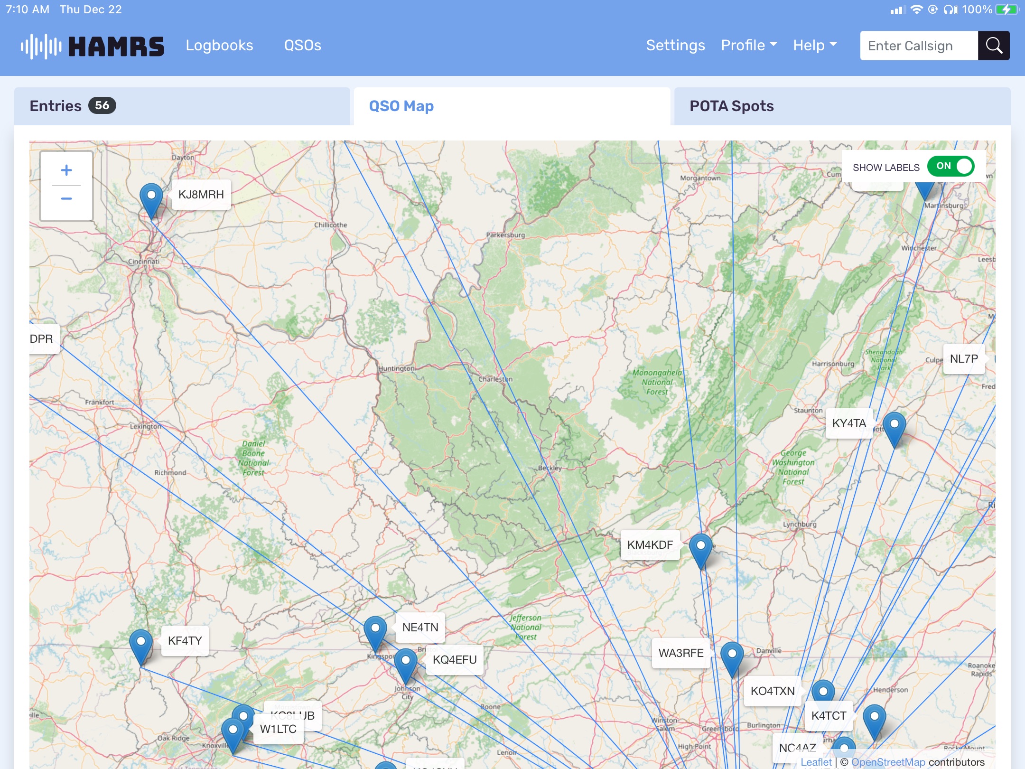Select the KQ4EFU map pin
Image resolution: width=1025 pixels, height=769 pixels.
tap(406, 666)
